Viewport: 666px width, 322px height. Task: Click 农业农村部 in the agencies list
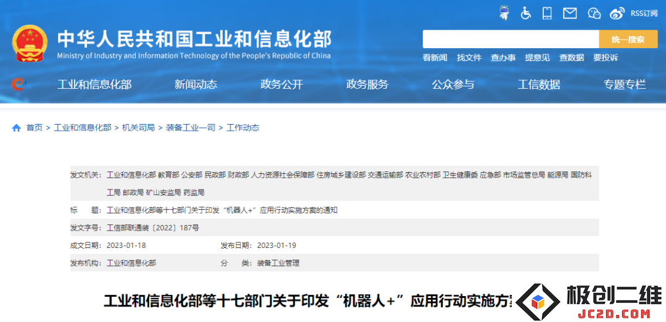click(x=422, y=175)
